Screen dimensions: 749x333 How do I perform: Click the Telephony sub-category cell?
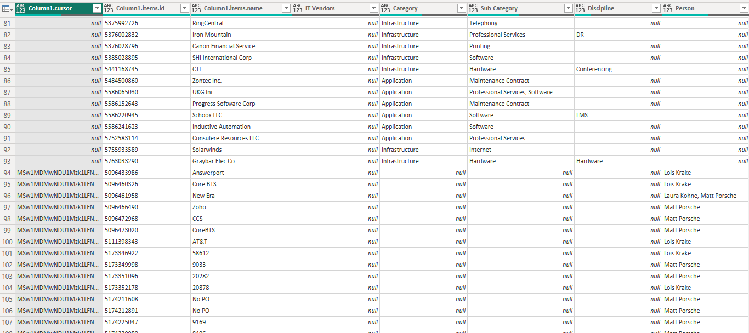click(521, 23)
